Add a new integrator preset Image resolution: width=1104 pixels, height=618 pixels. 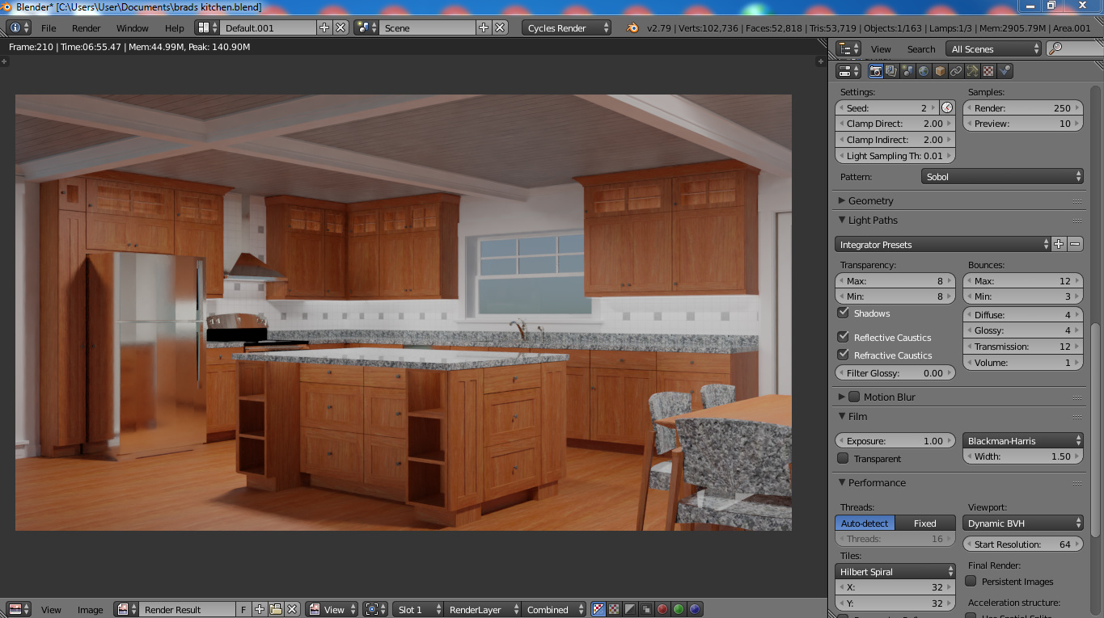(1059, 244)
